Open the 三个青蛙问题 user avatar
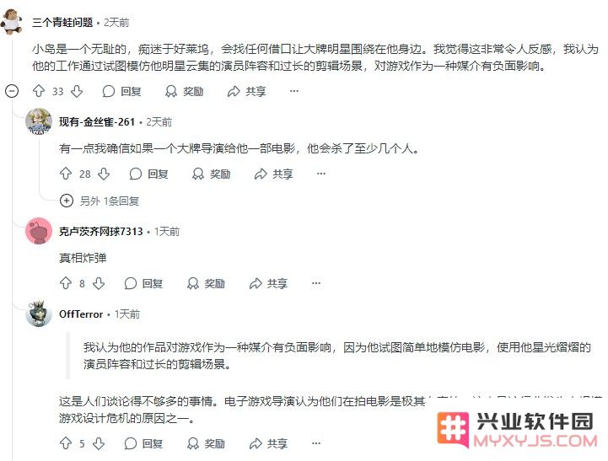Image resolution: width=608 pixels, height=461 pixels. (12, 21)
